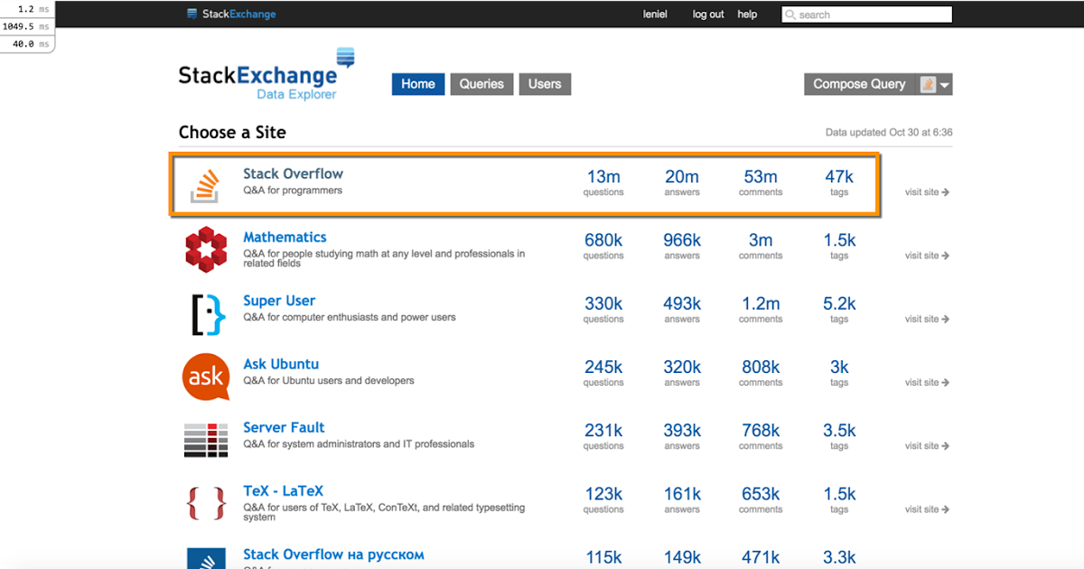Click the person icon beside Compose Query
The height and width of the screenshot is (569, 1084).
927,84
